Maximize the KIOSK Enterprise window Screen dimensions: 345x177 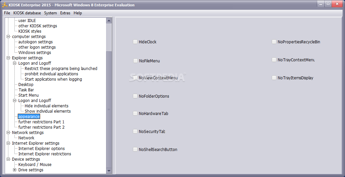[328, 4]
